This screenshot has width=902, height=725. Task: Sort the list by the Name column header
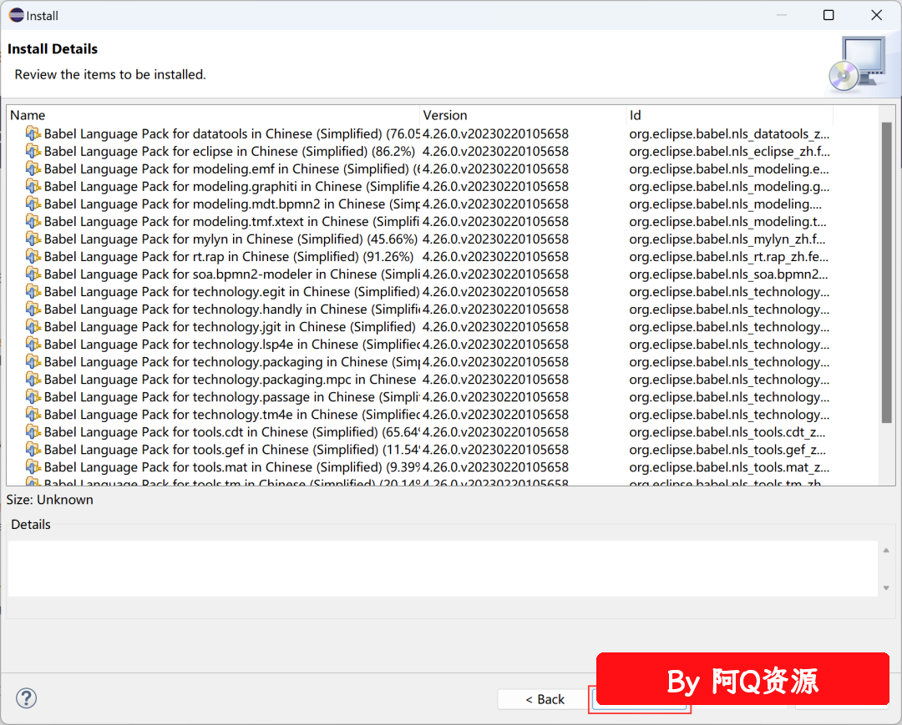pyautogui.click(x=214, y=115)
